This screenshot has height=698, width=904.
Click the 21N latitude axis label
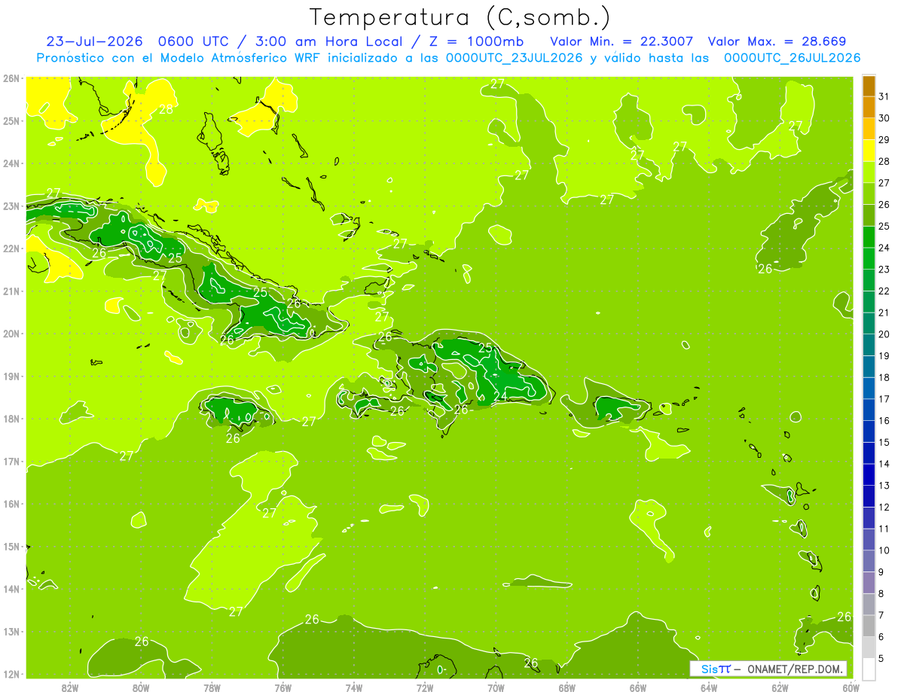[x=11, y=291]
